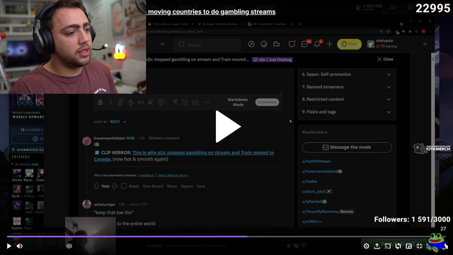Click Reply under the stickied comment

(x=130, y=186)
